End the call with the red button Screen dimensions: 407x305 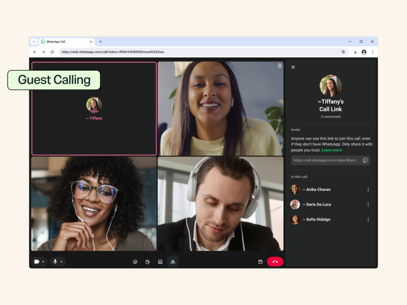(275, 262)
